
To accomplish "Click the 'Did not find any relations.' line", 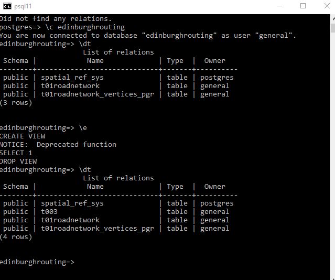I will click(x=56, y=19).
